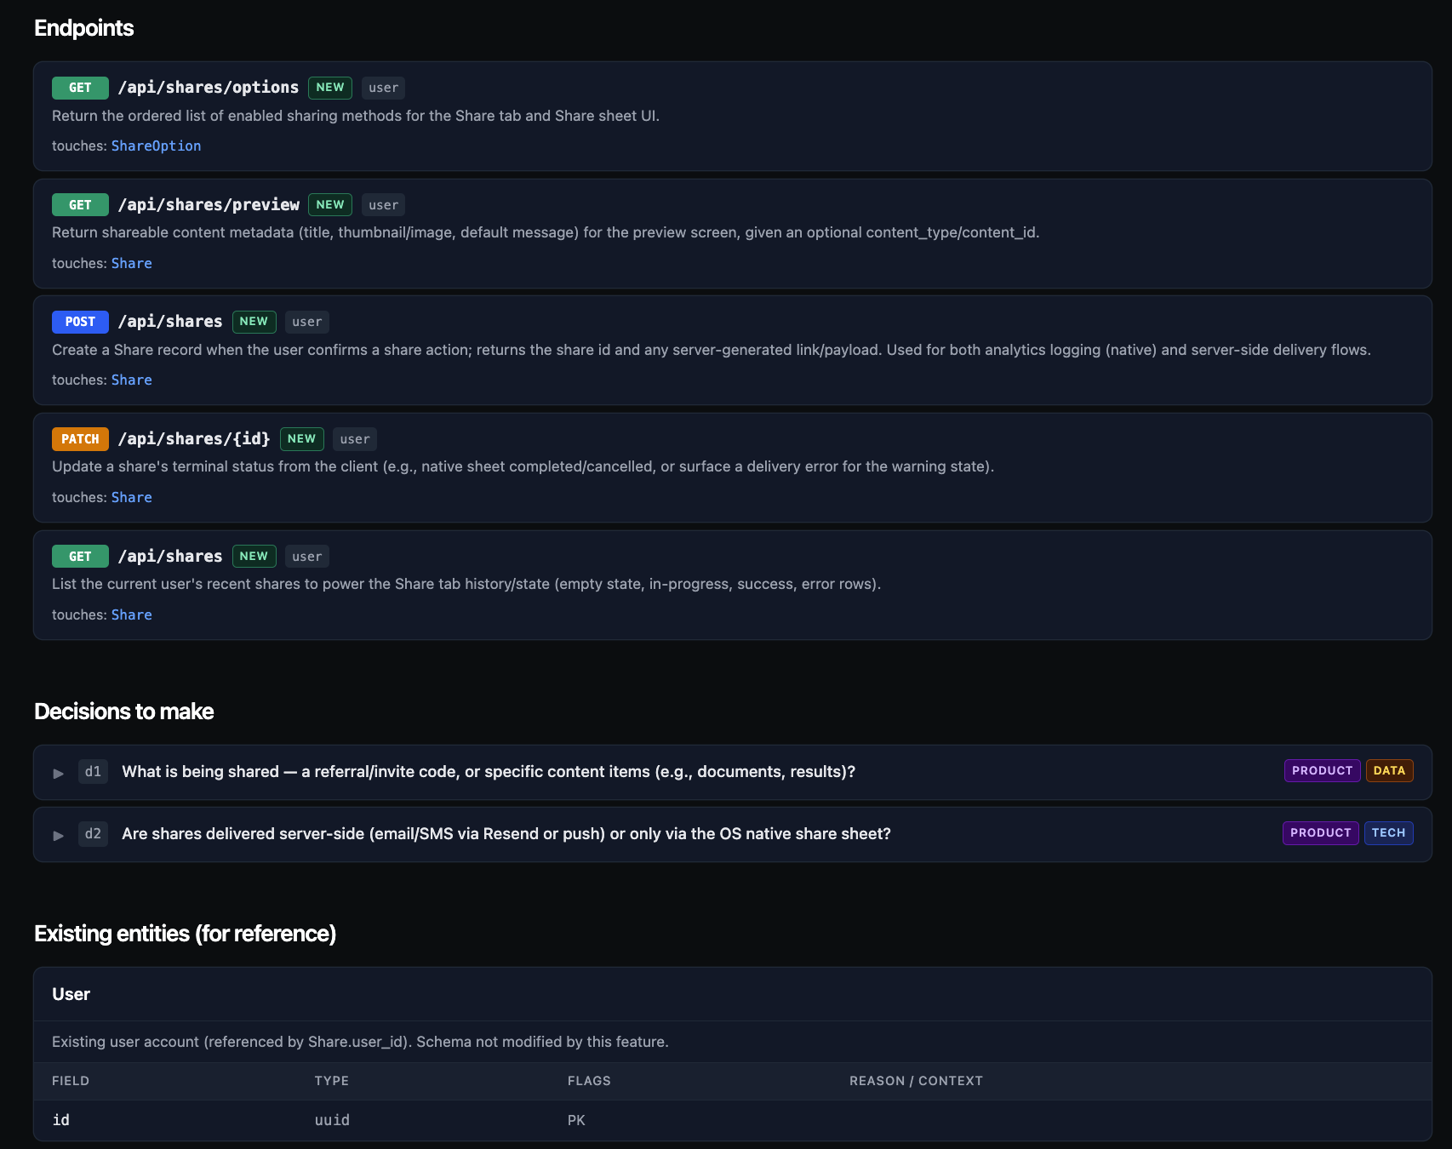Expand decision d1 disclosure triangle

(59, 773)
